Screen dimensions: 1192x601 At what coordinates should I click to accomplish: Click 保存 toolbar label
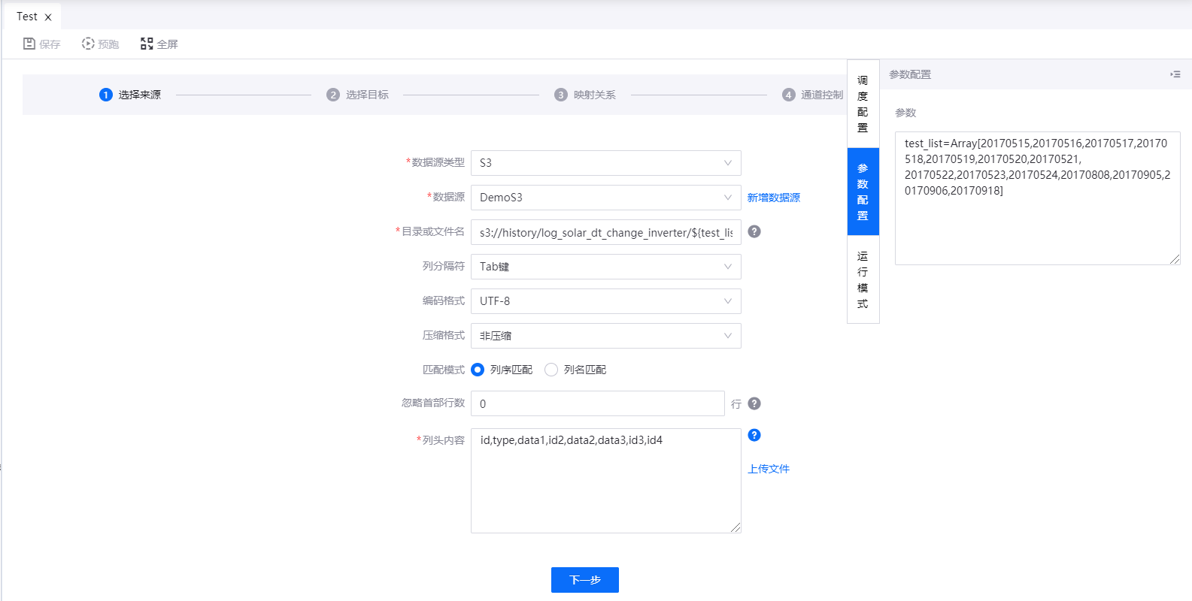[x=50, y=44]
